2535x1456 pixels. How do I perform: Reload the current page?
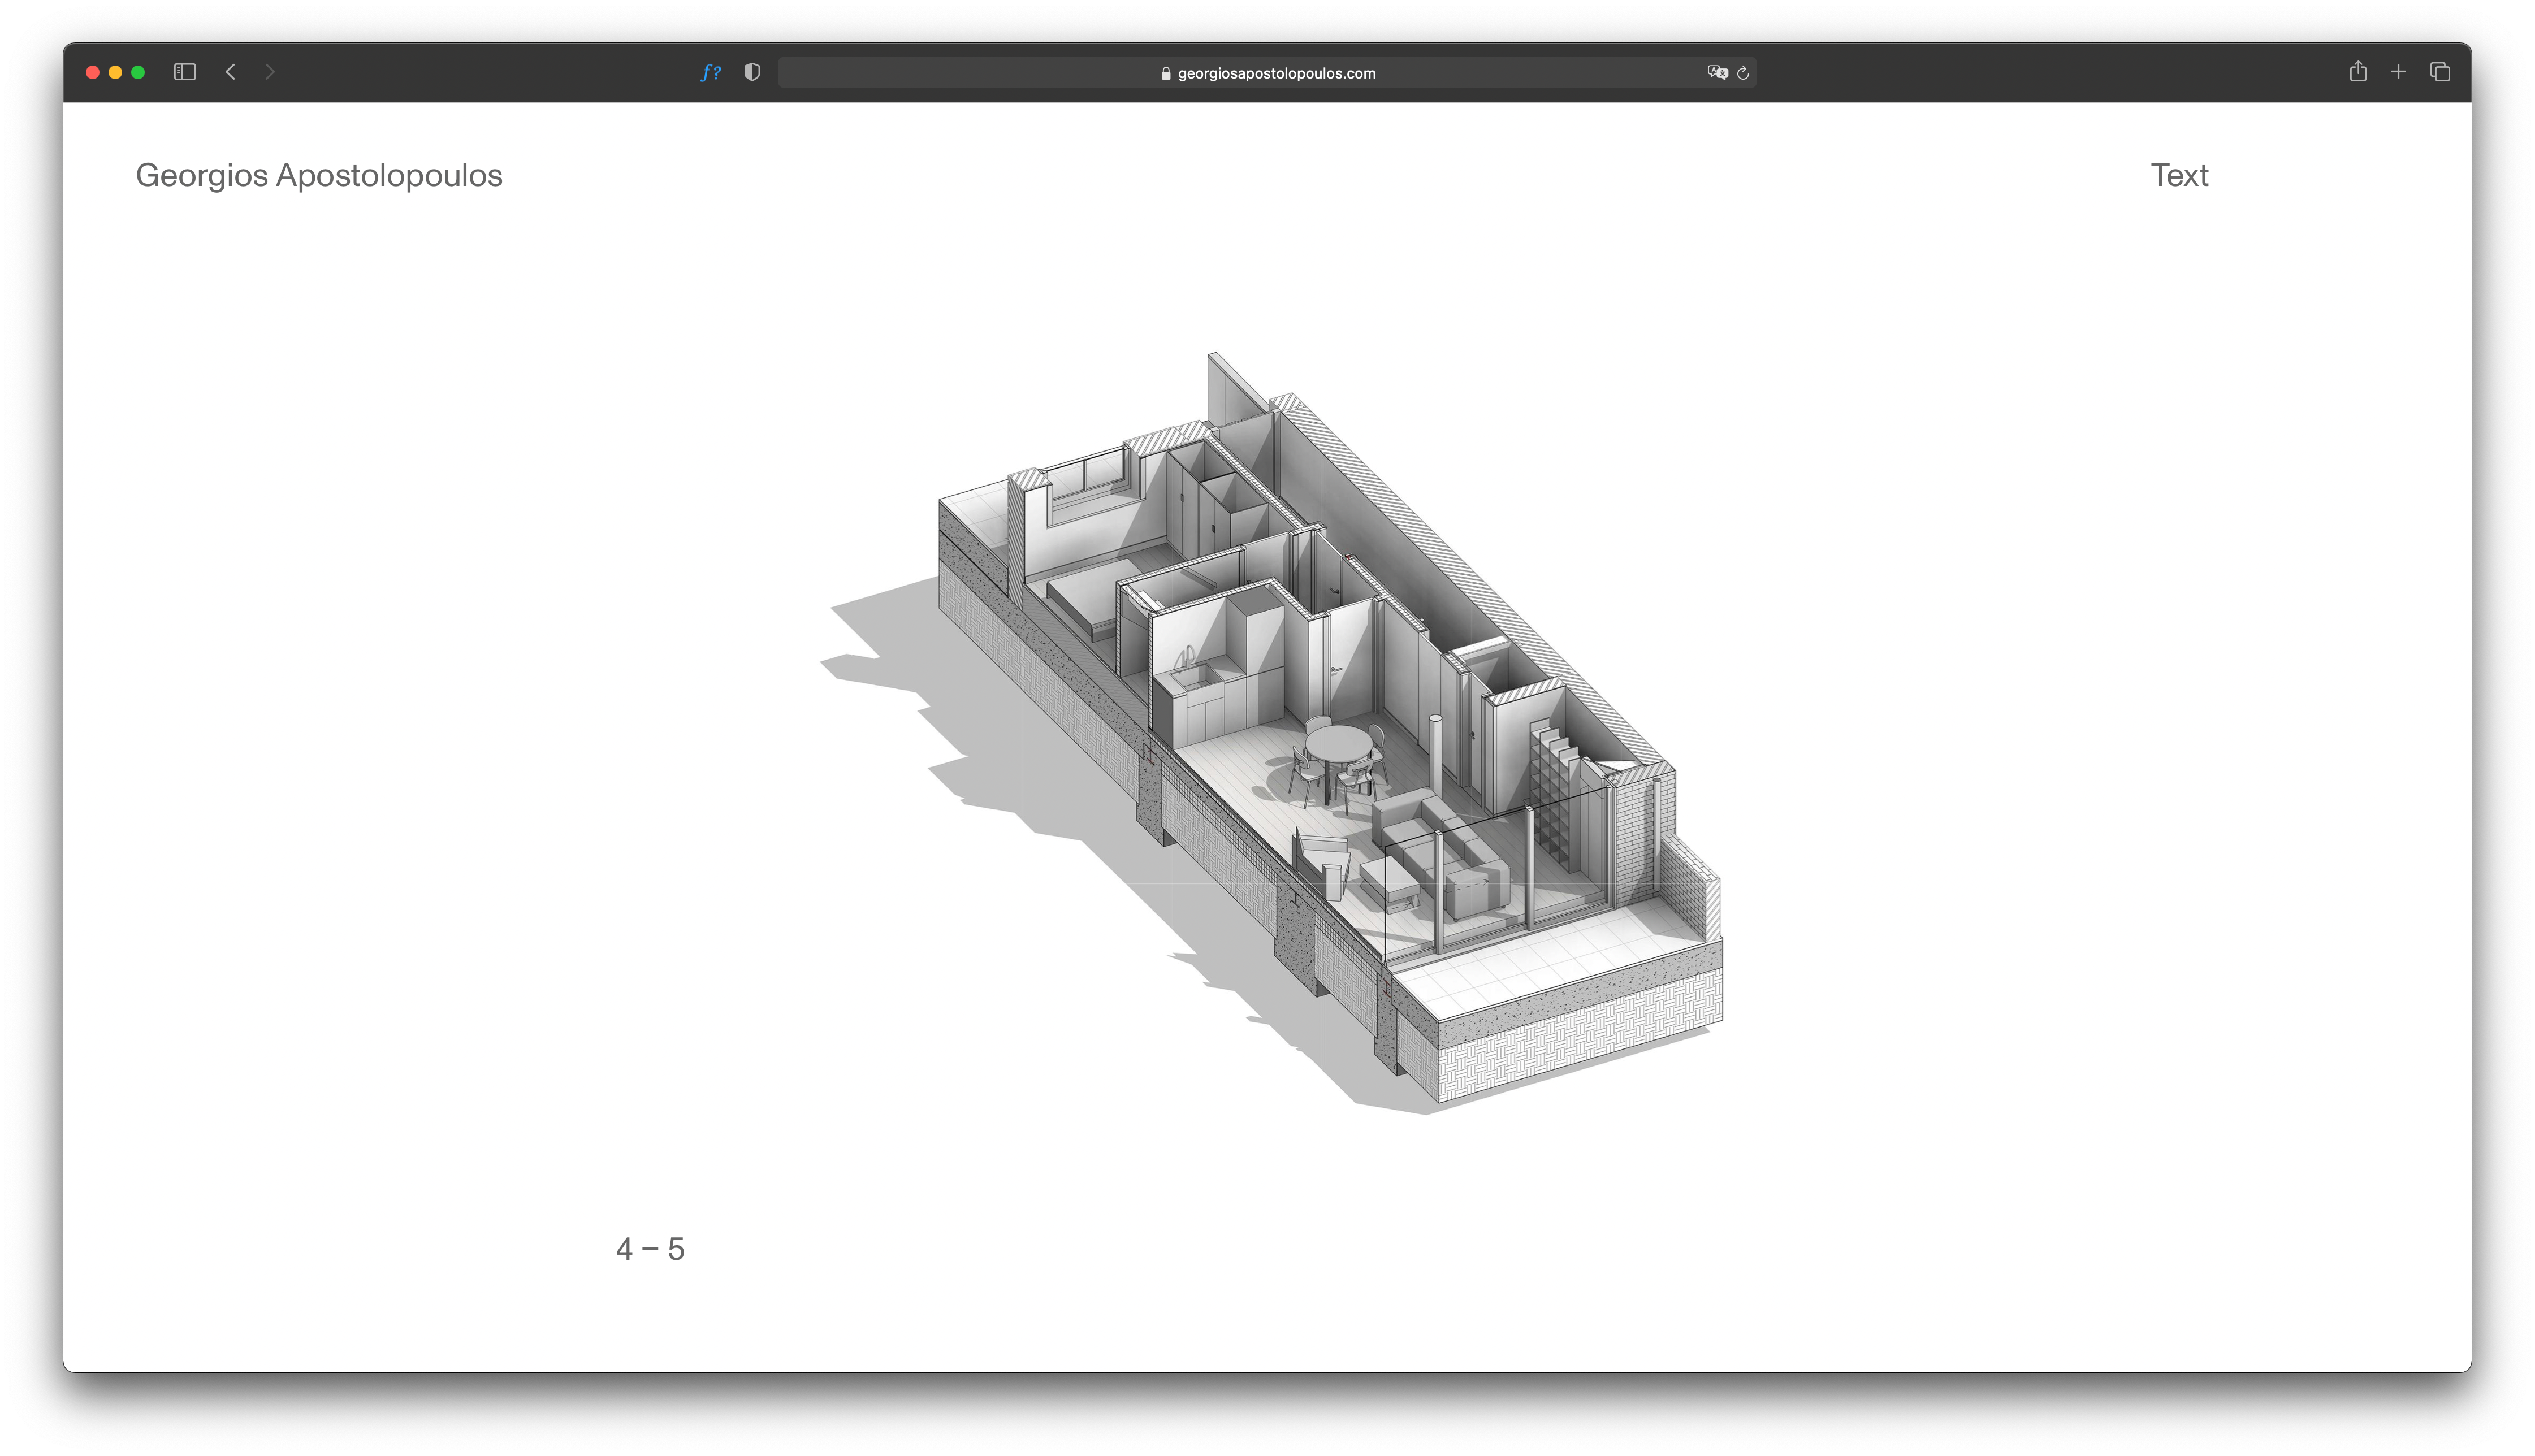1743,72
